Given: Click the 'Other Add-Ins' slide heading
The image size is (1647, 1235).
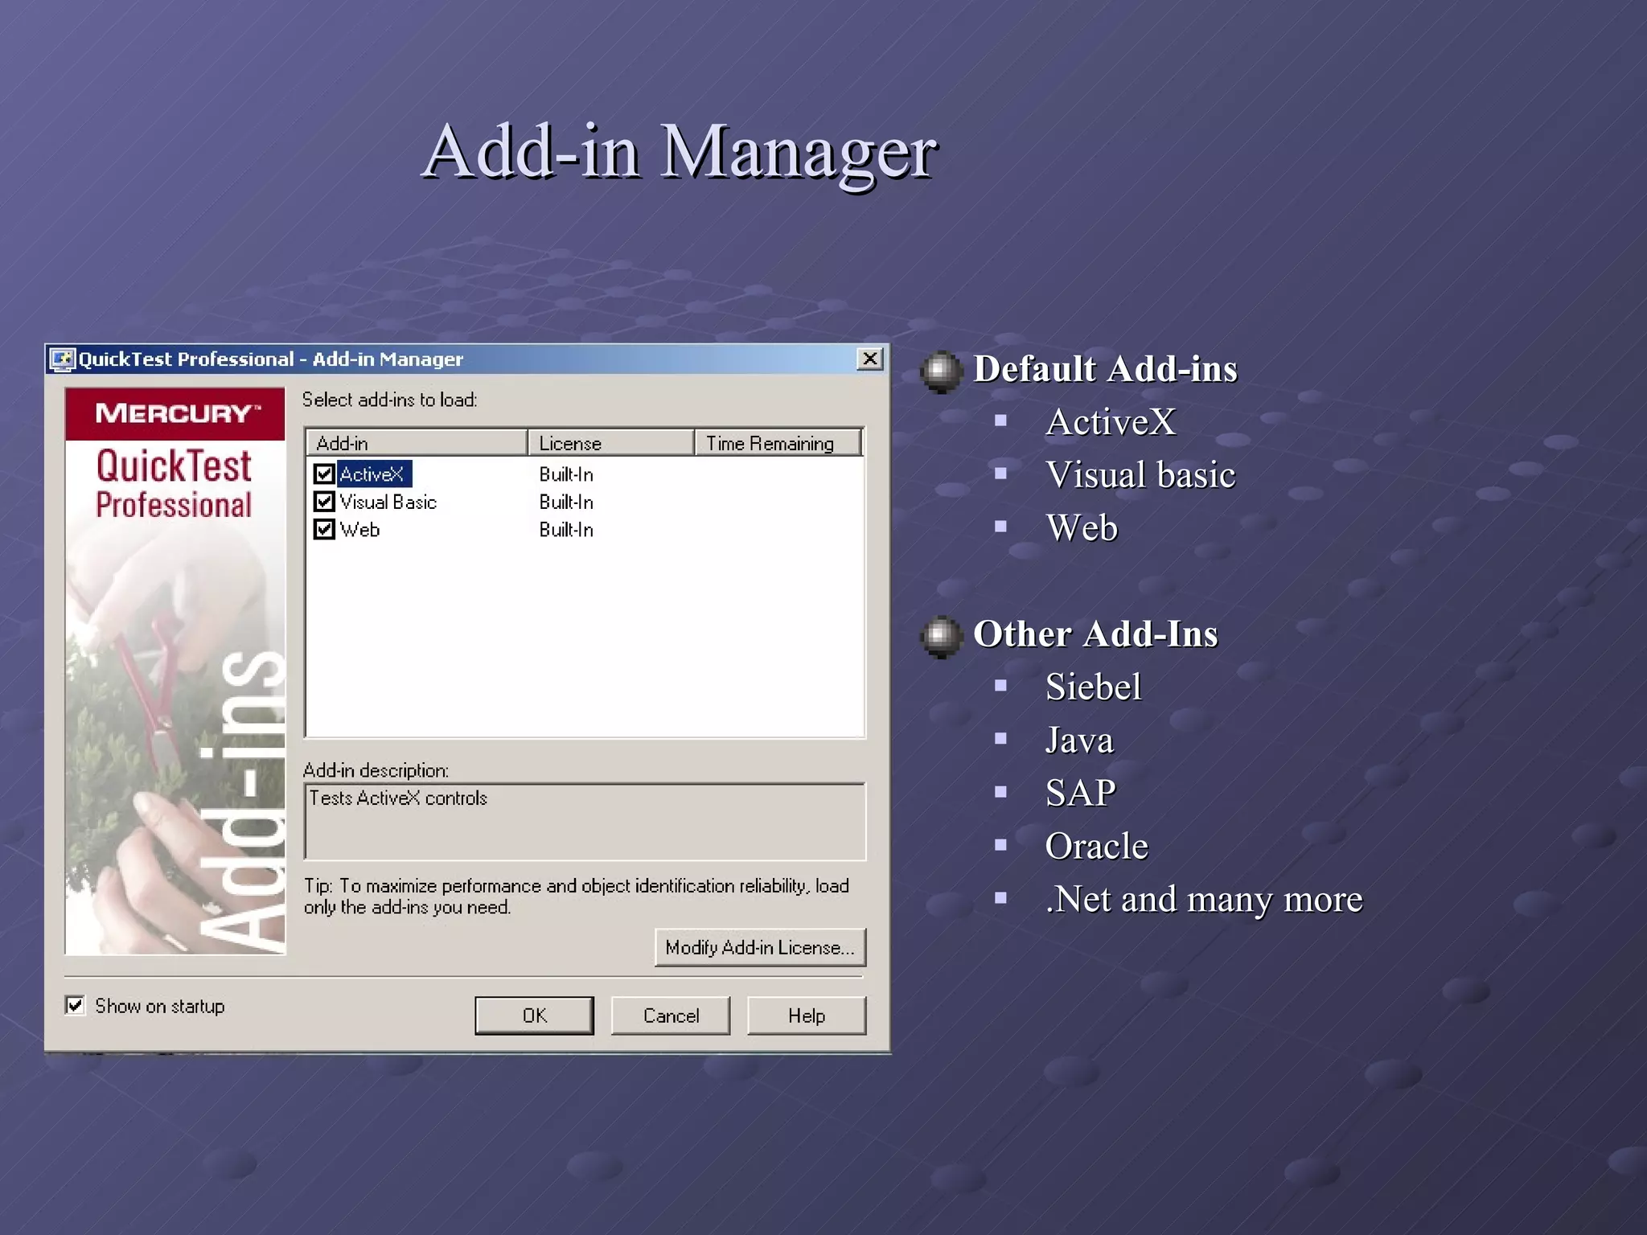Looking at the screenshot, I should [x=1095, y=634].
